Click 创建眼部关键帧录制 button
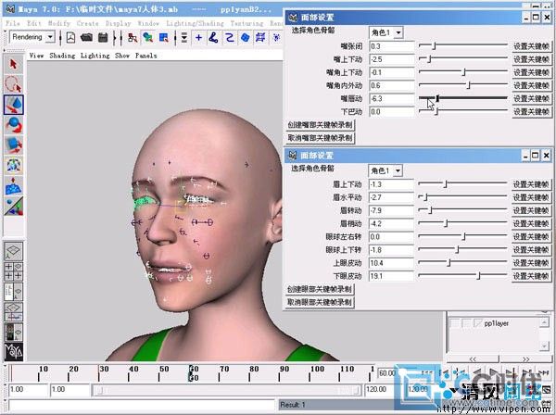Viewport: 556px width, 415px height. 320,289
